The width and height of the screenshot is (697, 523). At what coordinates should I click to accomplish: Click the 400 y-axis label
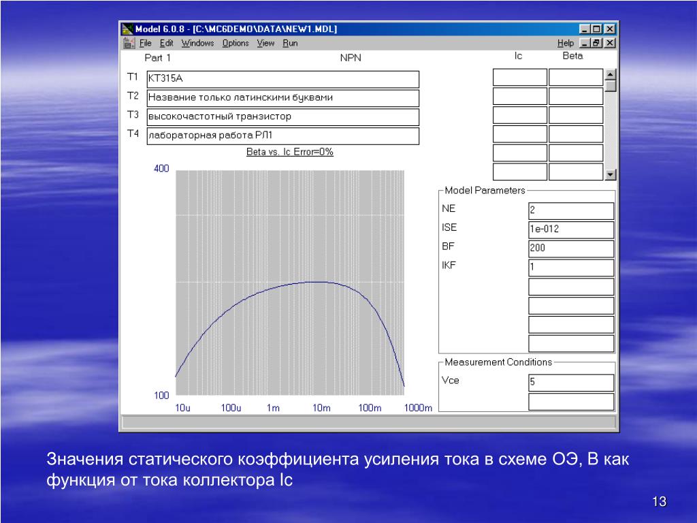161,169
